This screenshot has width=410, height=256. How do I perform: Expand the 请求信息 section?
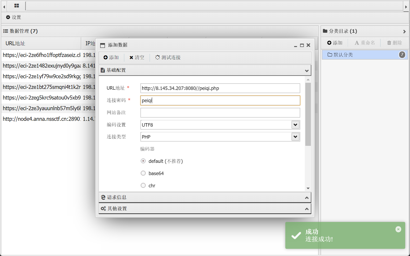205,197
